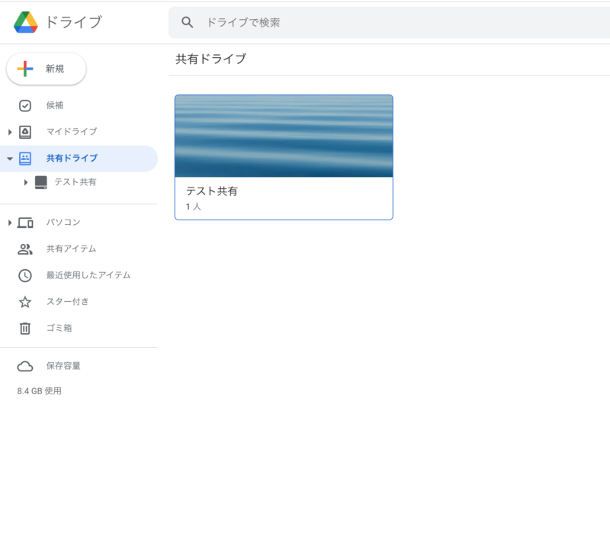Open 共有アイテム in the sidebar
Viewport: 610px width, 552px height.
coord(79,249)
